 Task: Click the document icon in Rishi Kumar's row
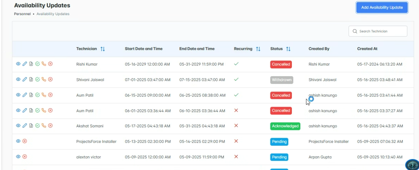(x=31, y=64)
